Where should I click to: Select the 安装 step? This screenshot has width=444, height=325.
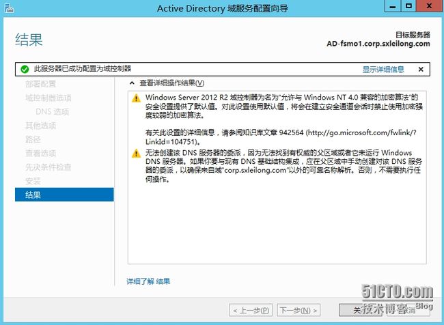click(33, 181)
